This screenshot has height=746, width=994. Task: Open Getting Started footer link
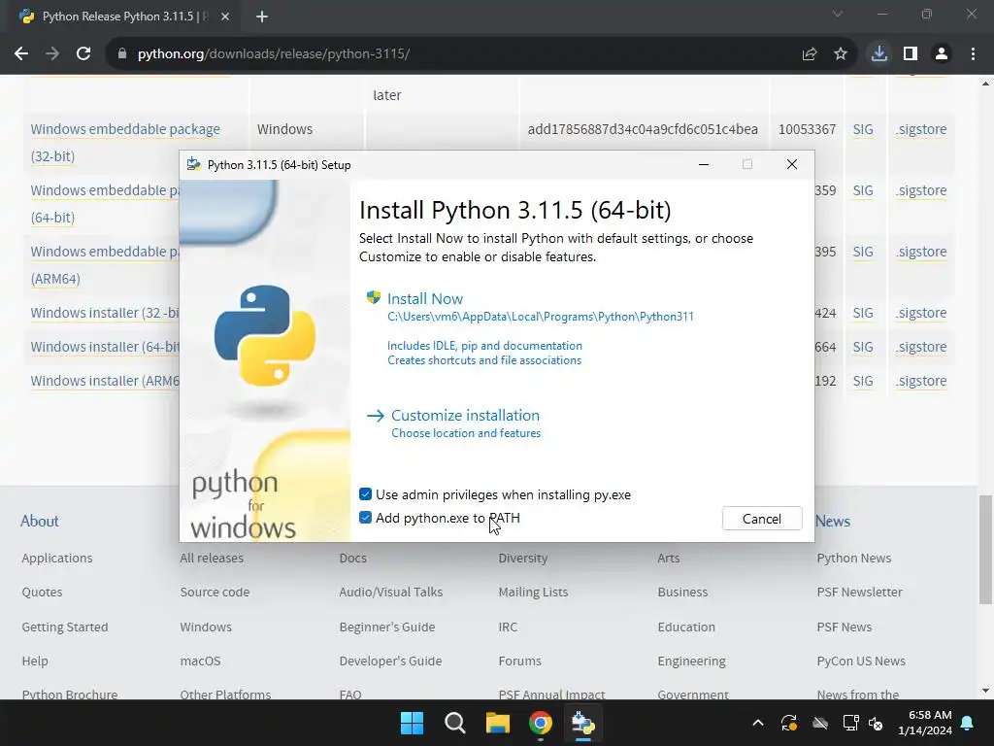65,627
